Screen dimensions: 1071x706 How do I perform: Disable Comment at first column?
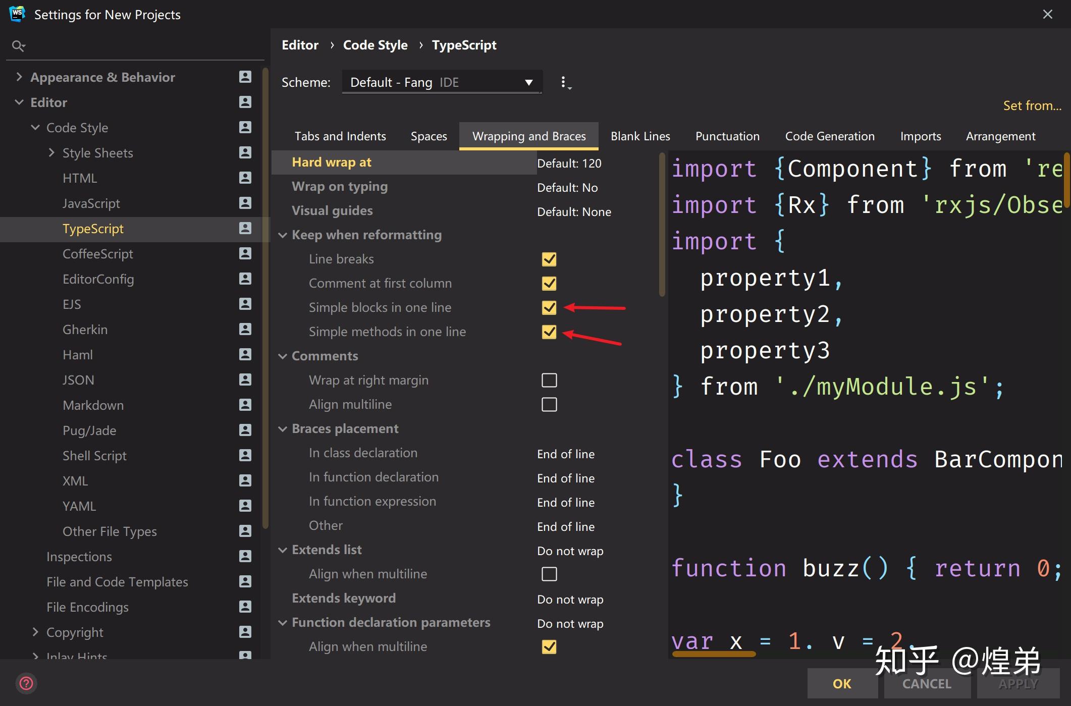tap(549, 283)
